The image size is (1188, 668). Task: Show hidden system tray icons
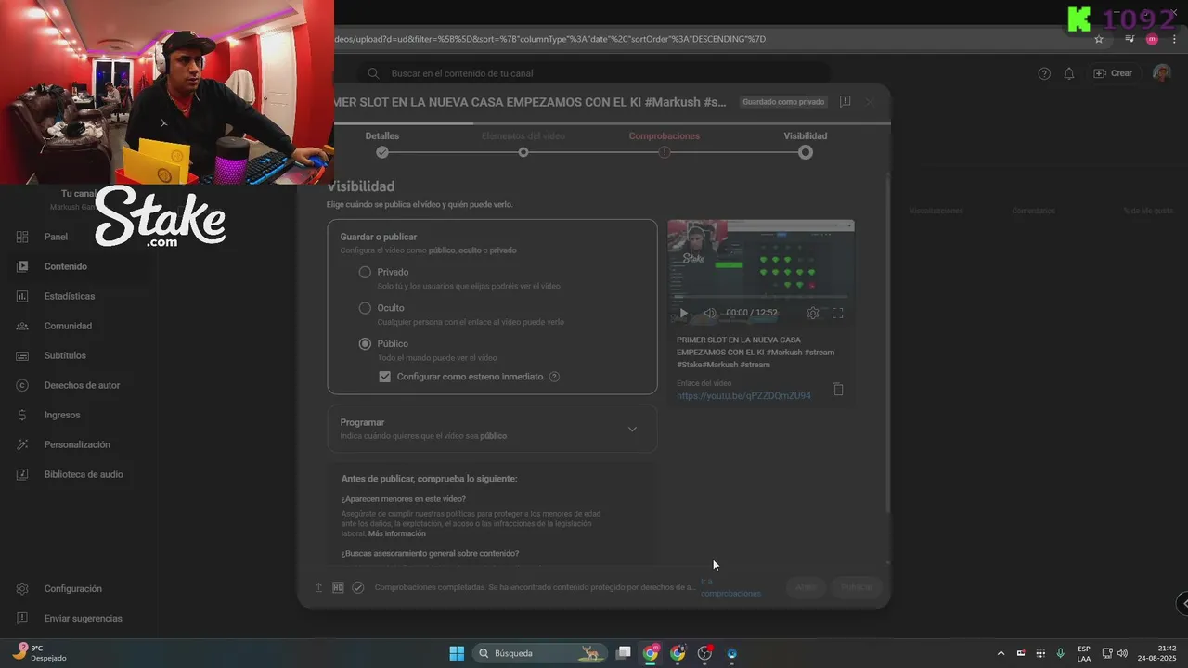pos(1001,653)
